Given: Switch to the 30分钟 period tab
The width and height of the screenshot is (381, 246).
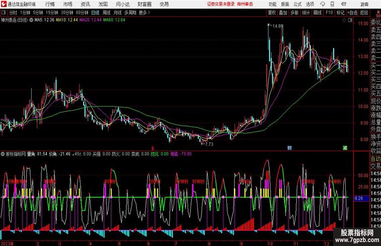Looking at the screenshot, I should click(x=67, y=13).
